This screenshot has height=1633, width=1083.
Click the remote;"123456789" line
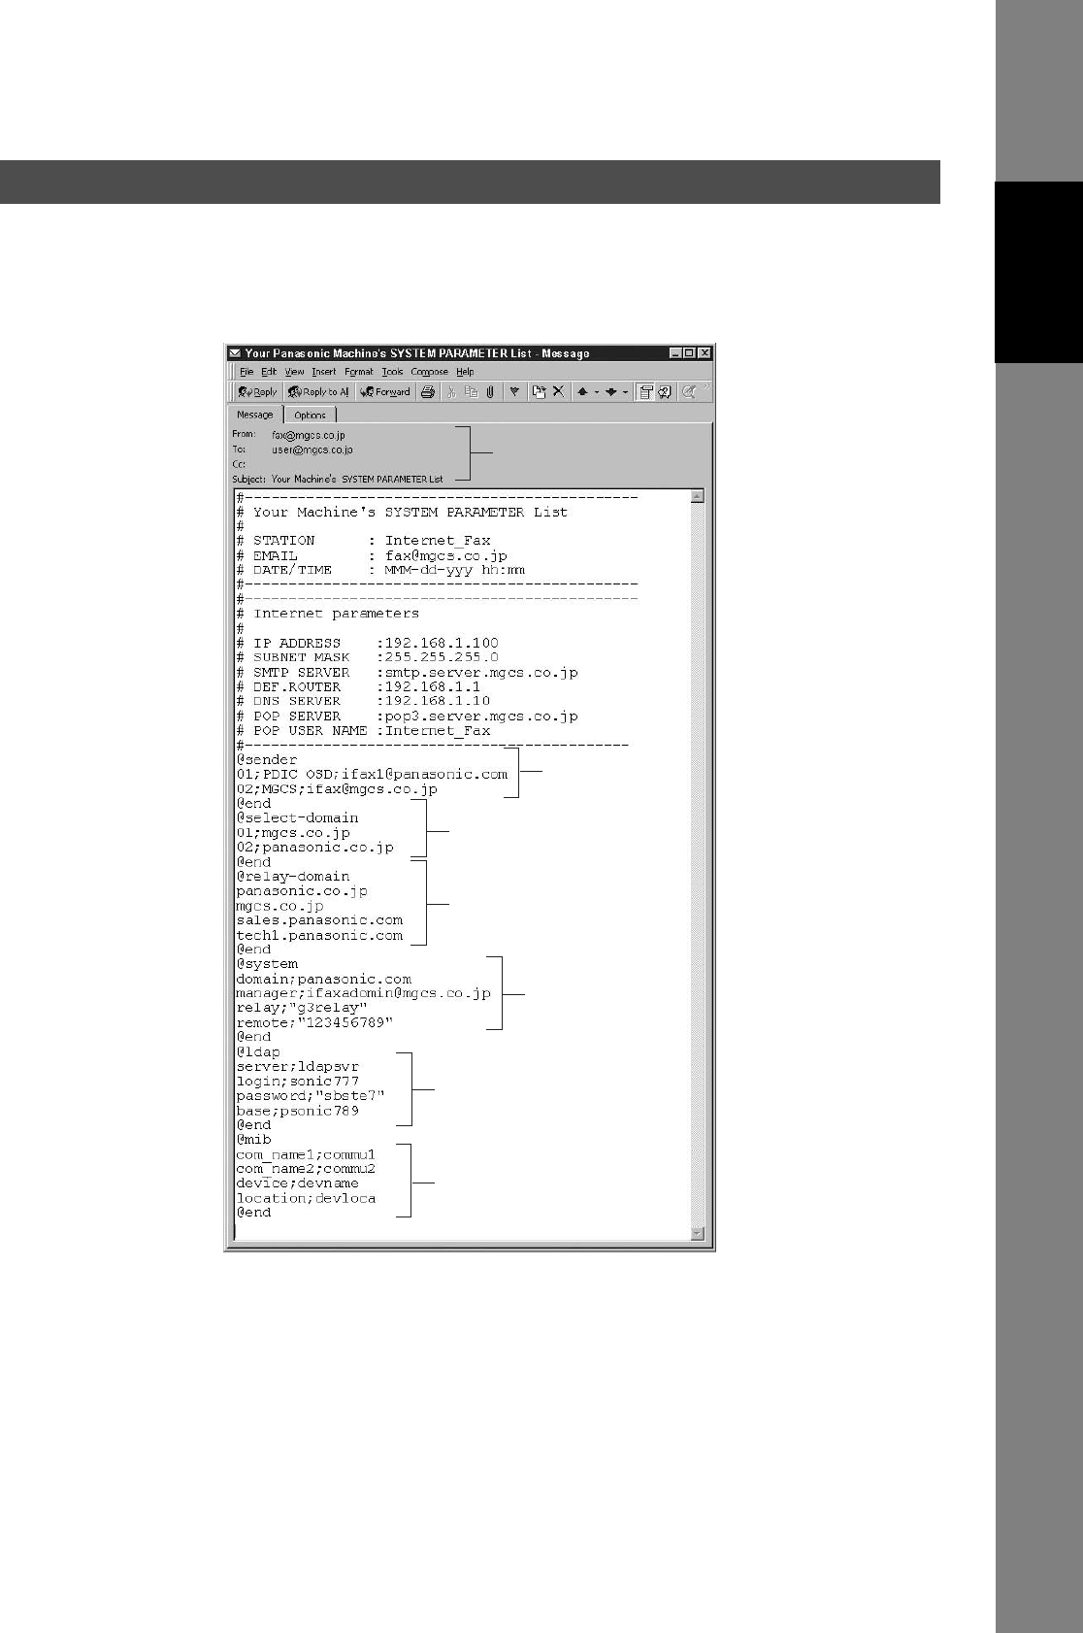[x=315, y=1023]
